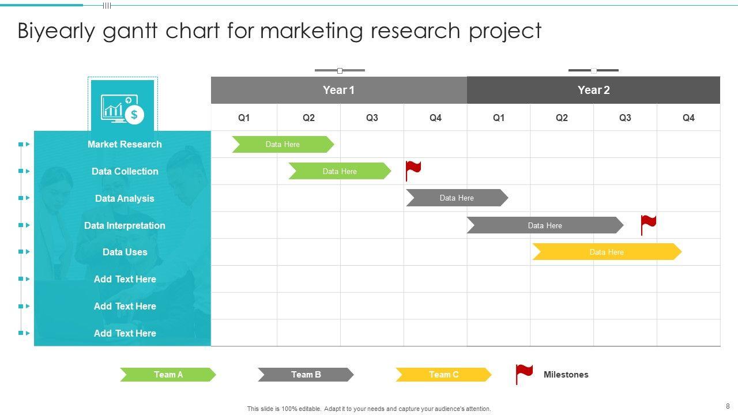Click the slide title text
The width and height of the screenshot is (738, 415).
click(280, 31)
